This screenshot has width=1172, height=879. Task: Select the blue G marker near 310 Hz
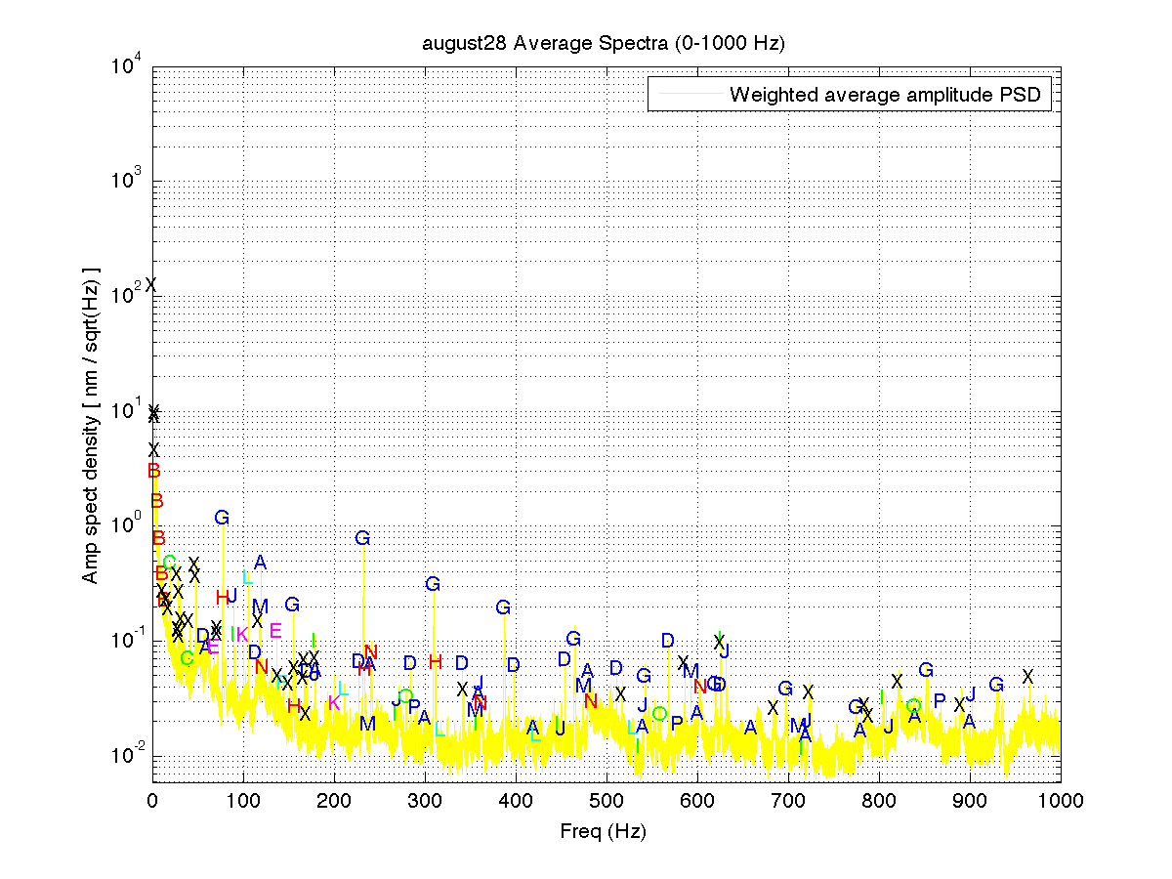[x=433, y=584]
